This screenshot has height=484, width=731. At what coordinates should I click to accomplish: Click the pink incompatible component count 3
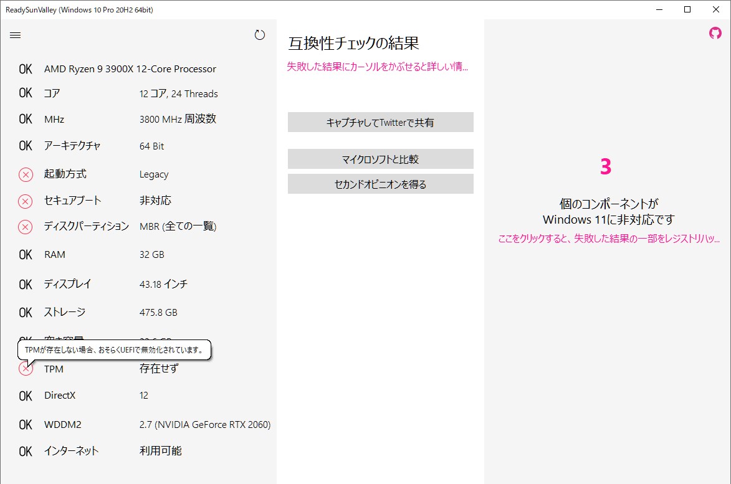coord(606,166)
